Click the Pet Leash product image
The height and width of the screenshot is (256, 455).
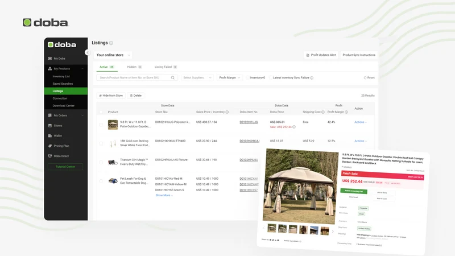point(113,181)
